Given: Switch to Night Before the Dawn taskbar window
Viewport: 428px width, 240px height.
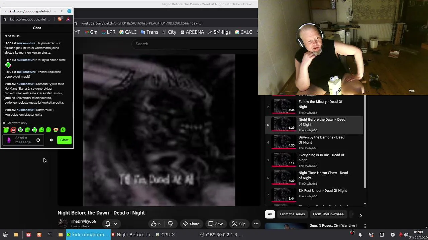Looking at the screenshot, I should (132, 235).
